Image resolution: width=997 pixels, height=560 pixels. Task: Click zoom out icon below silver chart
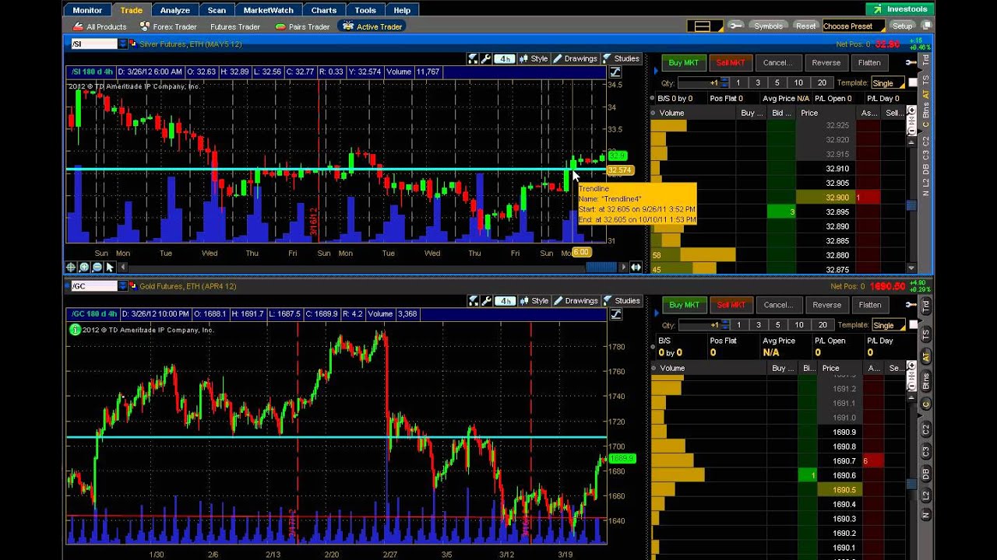pos(97,267)
